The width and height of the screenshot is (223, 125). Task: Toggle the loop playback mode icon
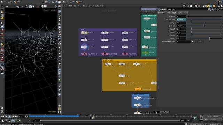pyautogui.click(x=9, y=121)
